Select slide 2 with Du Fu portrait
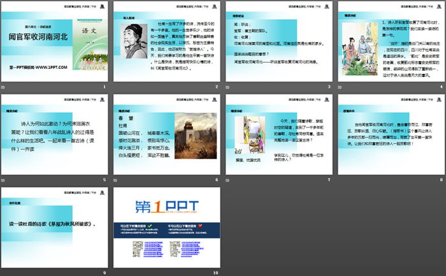Image resolution: width=446 pixels, height=276 pixels. coord(167,41)
